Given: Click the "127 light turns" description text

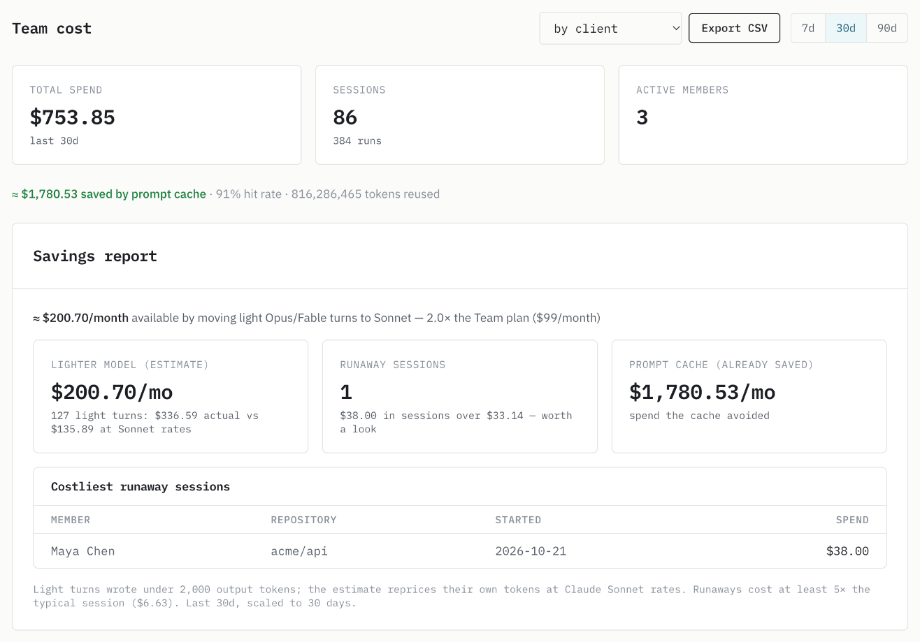Looking at the screenshot, I should [154, 422].
